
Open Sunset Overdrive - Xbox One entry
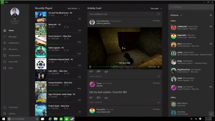click(x=58, y=87)
